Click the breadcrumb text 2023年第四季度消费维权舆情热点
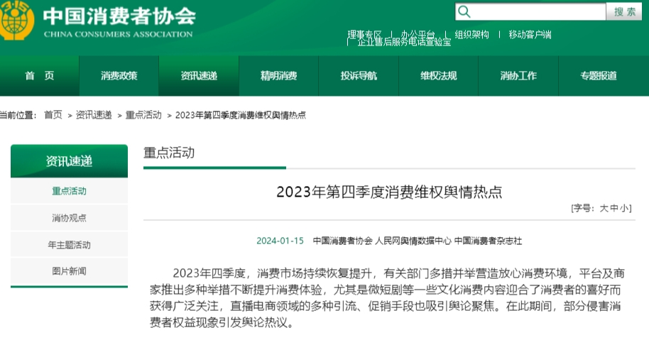The image size is (649, 340). [x=241, y=115]
